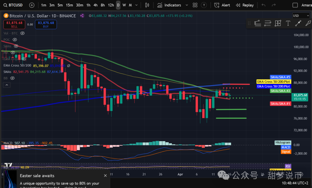Select the W weekly timeframe
The image size is (312, 188).
[124, 5]
